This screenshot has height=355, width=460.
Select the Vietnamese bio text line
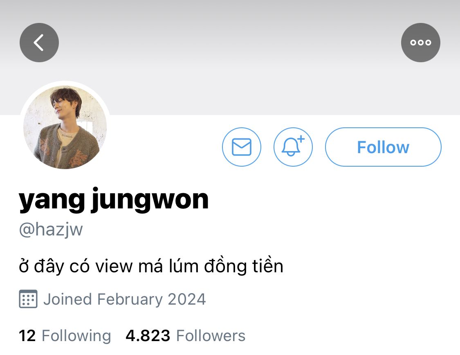point(151,266)
